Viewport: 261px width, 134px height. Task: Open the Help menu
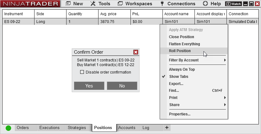pos(212,4)
